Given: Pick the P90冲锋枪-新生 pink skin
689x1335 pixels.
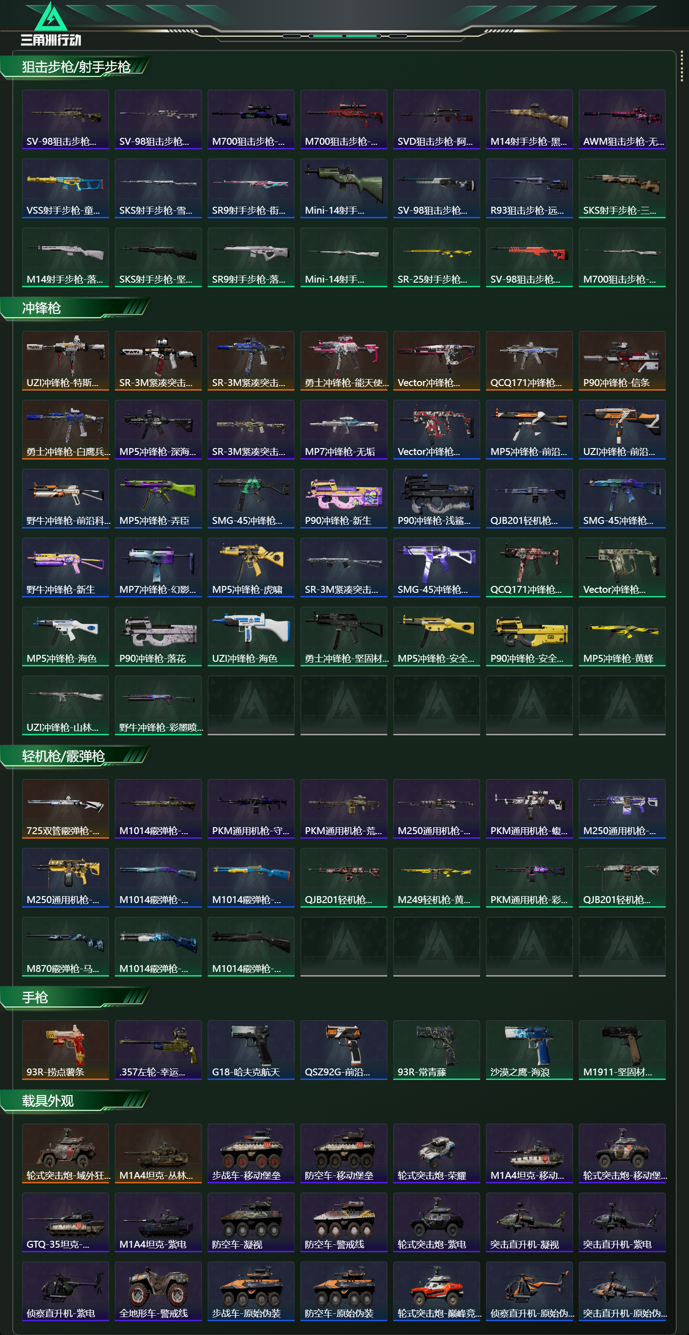Looking at the screenshot, I should coord(344,499).
